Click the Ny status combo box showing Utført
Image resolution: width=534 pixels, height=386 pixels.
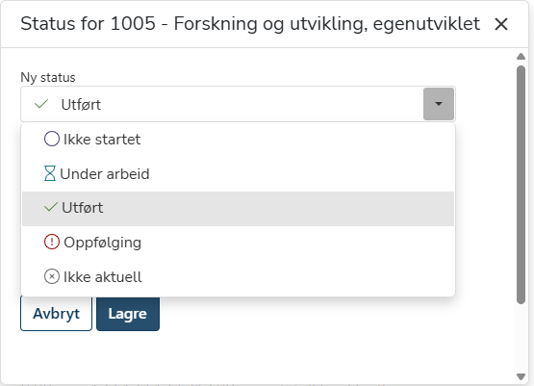238,104
